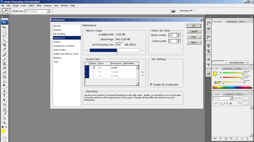The width and height of the screenshot is (254, 142).
Task: Enable the D:\ scratch disk checkbox
Action: 94,72
